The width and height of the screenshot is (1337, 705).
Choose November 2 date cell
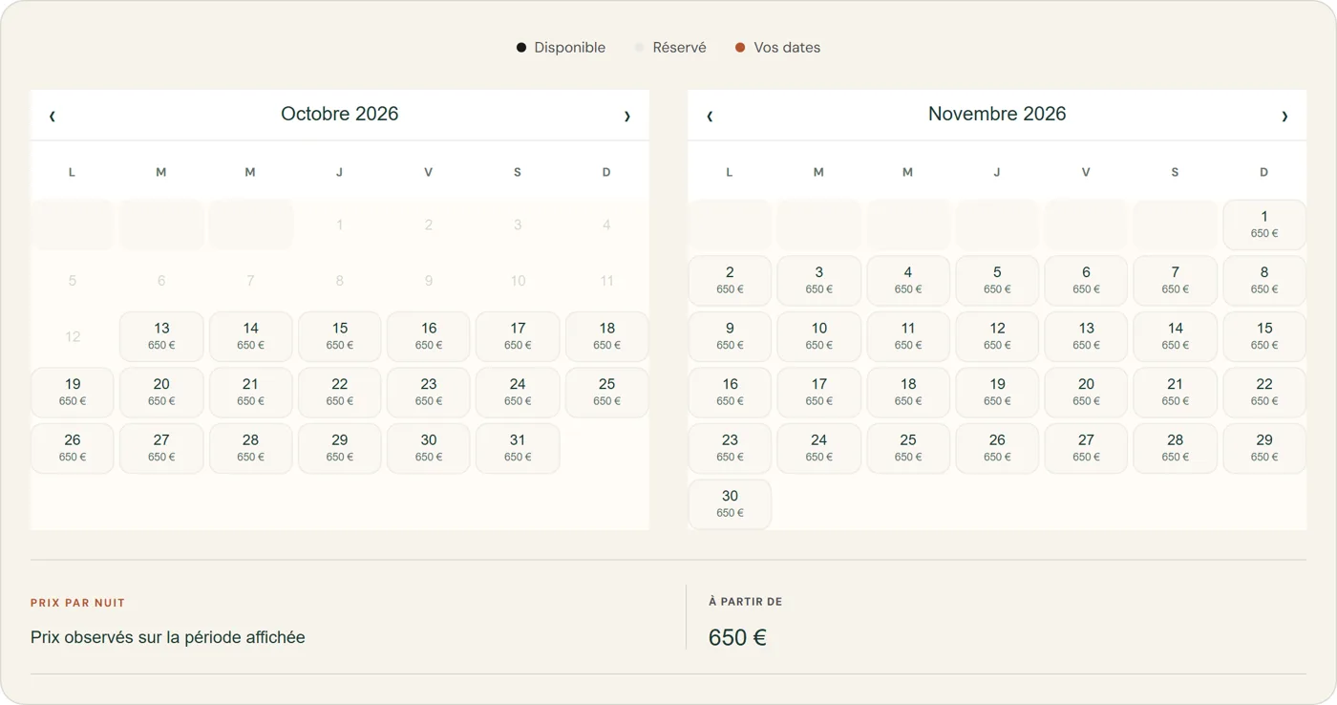click(730, 281)
